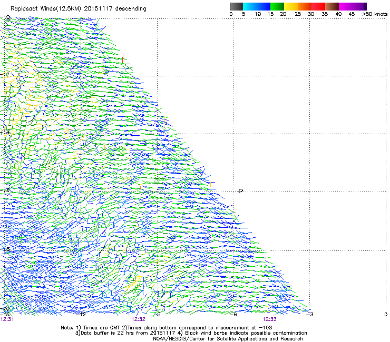Click the '-6' longitude label on the bottom axis

tap(233, 315)
